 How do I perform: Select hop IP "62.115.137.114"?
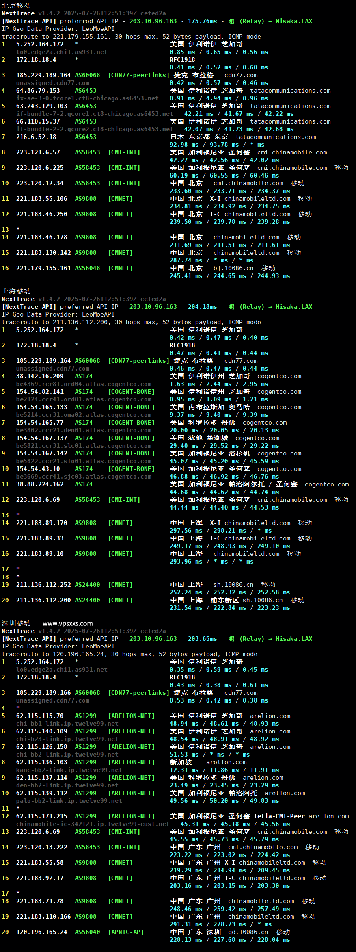(x=42, y=778)
